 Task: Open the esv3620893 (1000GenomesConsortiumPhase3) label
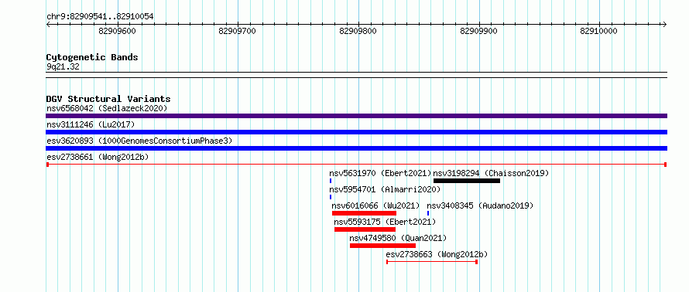pyautogui.click(x=139, y=141)
